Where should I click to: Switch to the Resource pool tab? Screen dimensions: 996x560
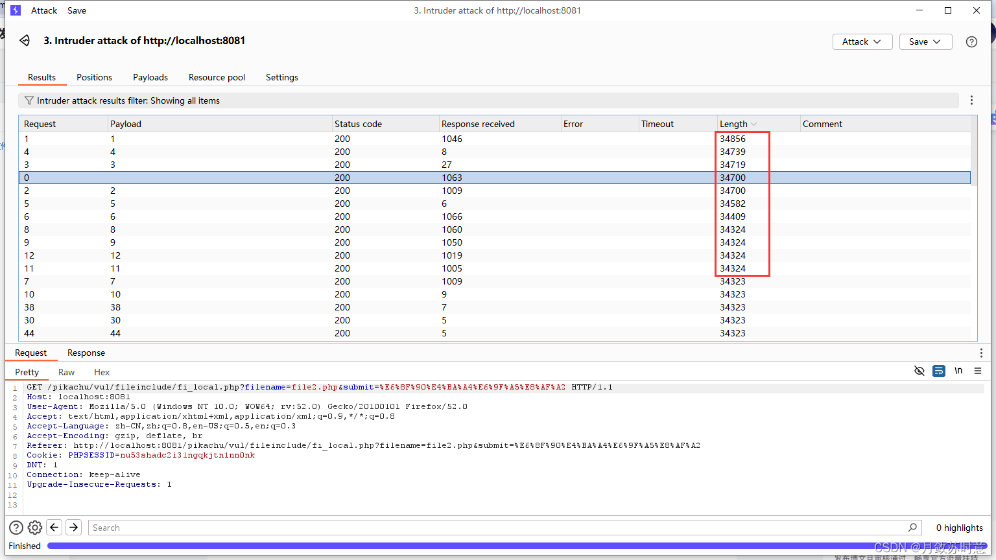217,77
